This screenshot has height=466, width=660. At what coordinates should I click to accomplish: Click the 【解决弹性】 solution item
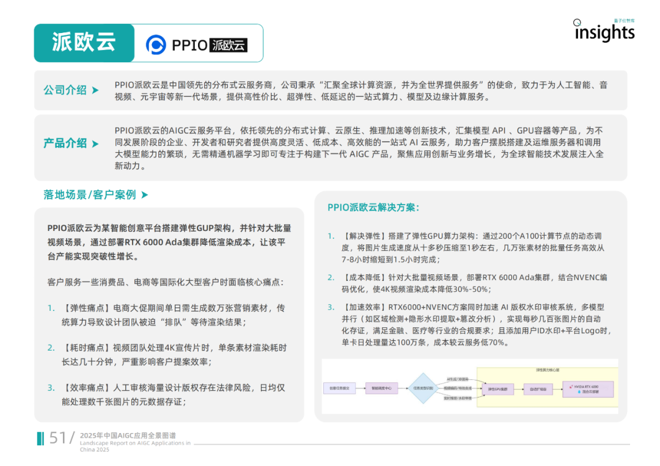coord(472,248)
